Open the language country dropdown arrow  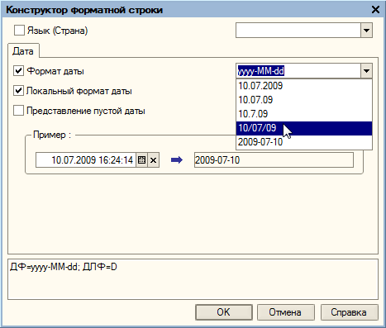(x=366, y=31)
